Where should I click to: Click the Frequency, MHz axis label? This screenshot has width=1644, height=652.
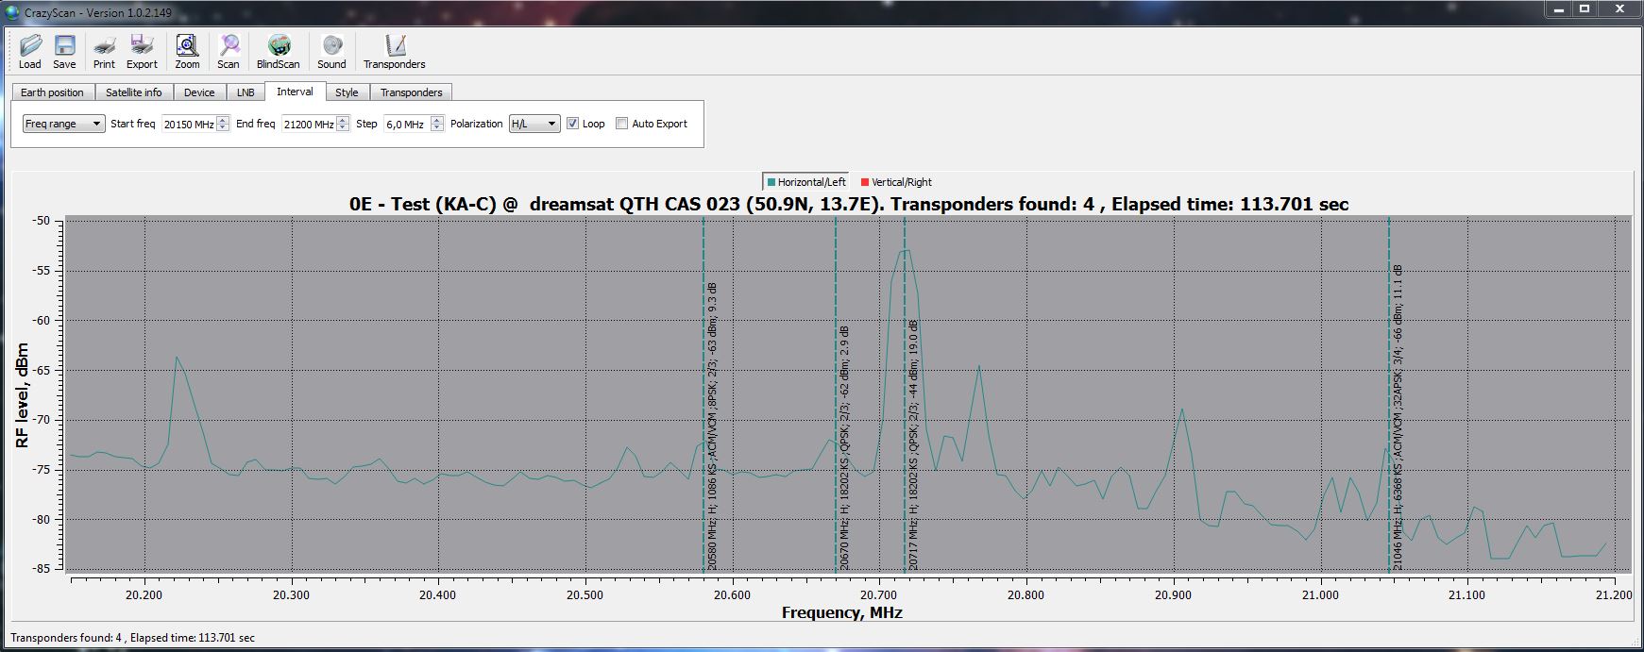[x=841, y=612]
